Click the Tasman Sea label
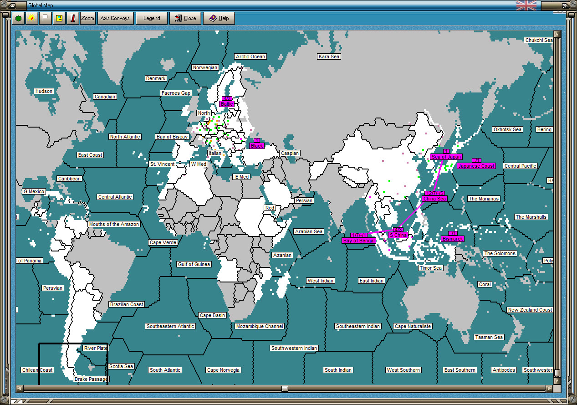The image size is (577, 405). coord(489,337)
